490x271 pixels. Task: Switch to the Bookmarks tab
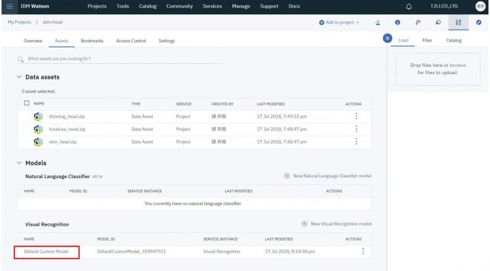coord(92,41)
